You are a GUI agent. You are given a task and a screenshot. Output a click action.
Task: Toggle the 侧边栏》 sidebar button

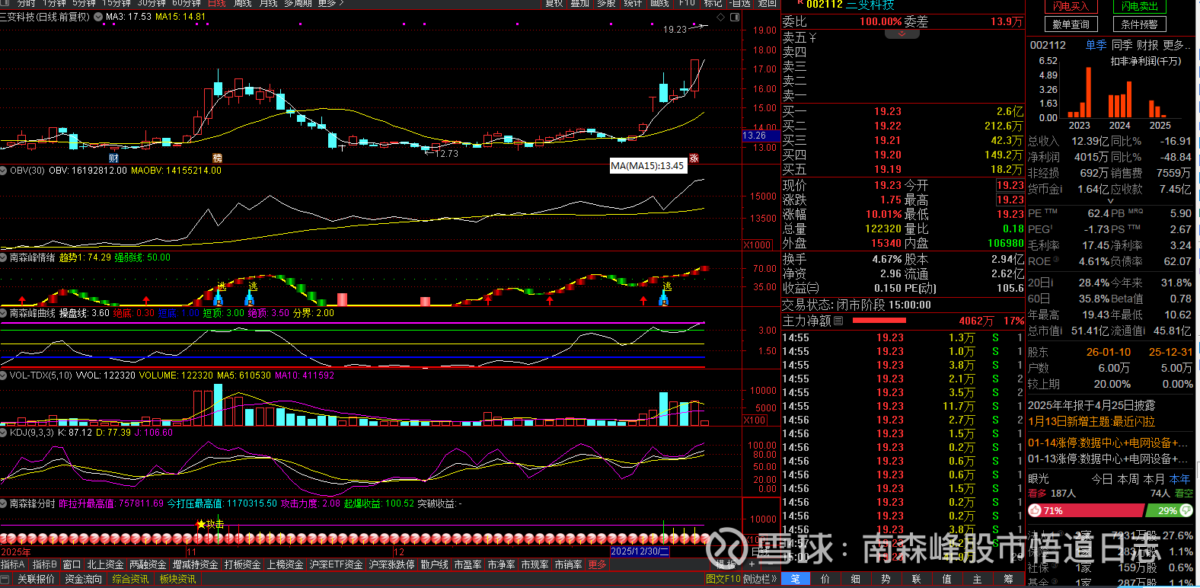click(x=760, y=580)
